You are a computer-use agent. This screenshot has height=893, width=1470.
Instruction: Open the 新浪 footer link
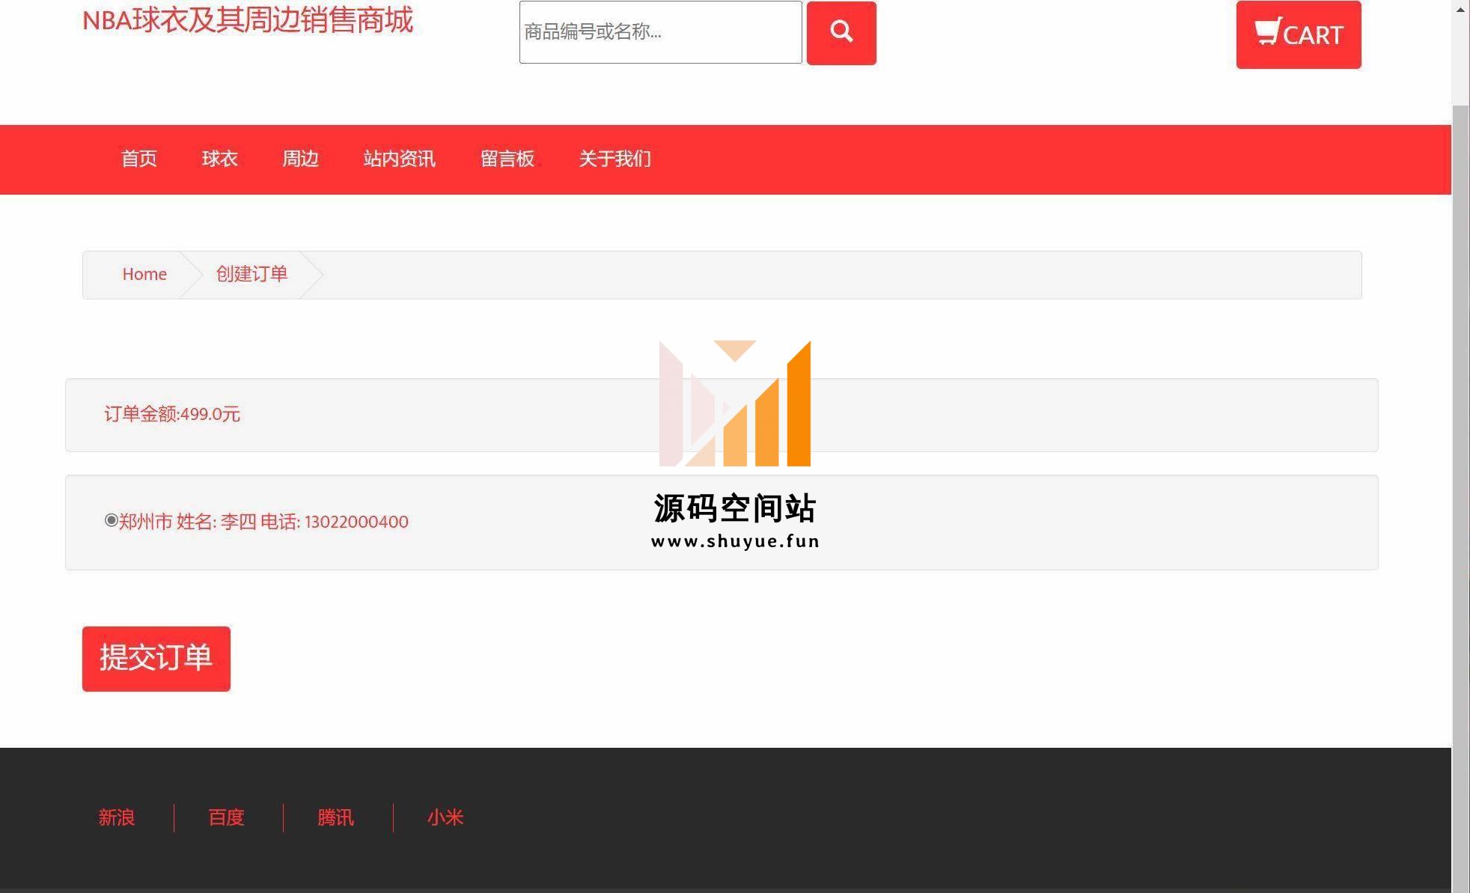(117, 817)
